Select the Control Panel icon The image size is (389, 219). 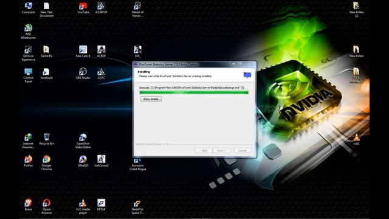(28, 75)
